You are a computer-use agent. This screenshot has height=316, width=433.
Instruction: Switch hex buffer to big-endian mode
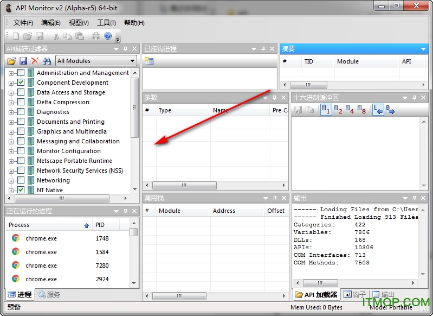(390, 110)
